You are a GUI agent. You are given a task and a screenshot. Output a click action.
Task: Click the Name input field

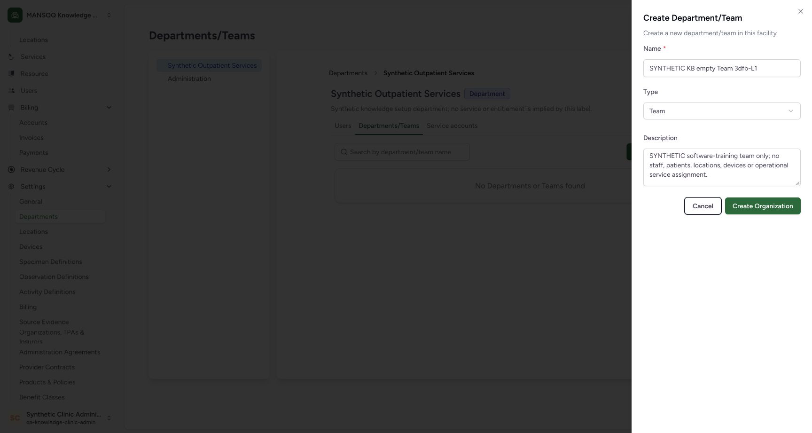[x=722, y=68]
